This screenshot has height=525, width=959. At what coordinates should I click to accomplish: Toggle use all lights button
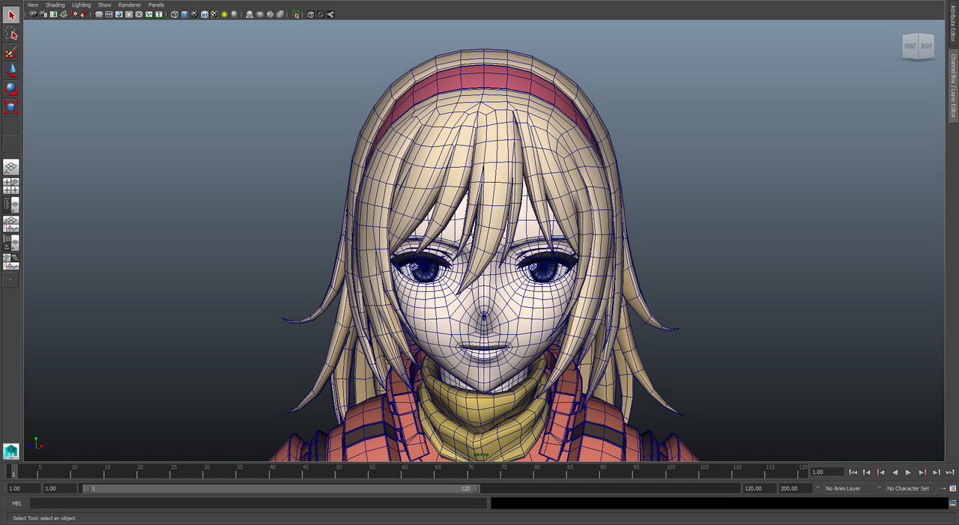click(x=224, y=14)
